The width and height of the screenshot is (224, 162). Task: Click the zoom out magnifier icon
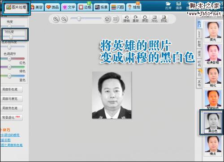click(64, 19)
